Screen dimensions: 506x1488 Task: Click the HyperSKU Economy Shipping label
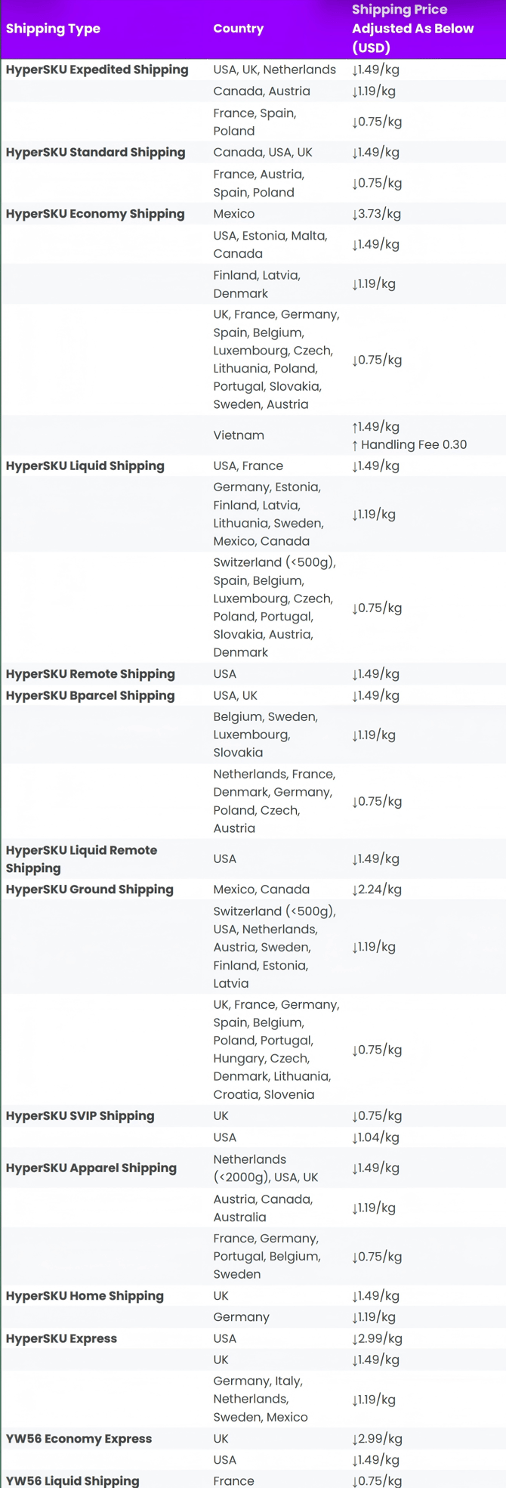95,214
